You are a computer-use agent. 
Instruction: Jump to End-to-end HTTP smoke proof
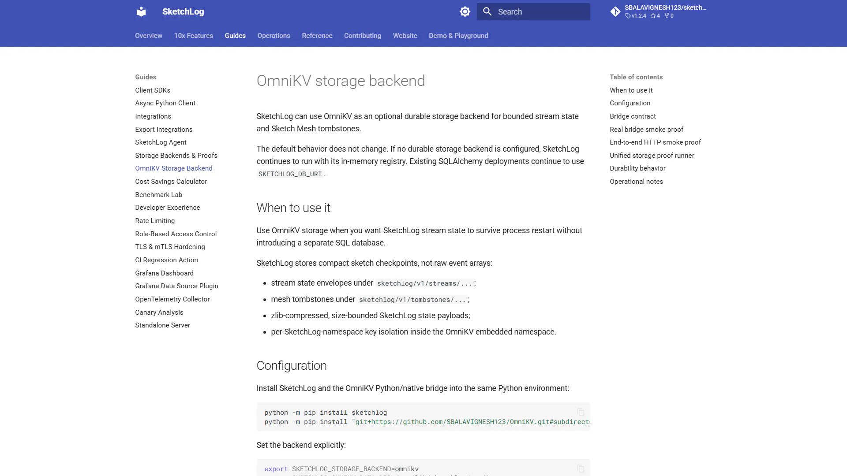[x=656, y=142]
